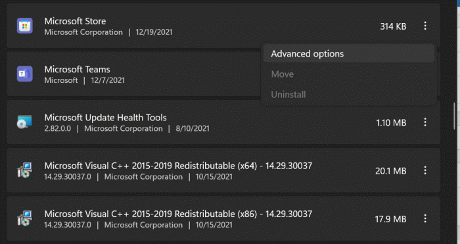Click the Visual C++ 2015-2019 Redistributable (x86) title
Screen dimensions: 460x244
[178, 214]
